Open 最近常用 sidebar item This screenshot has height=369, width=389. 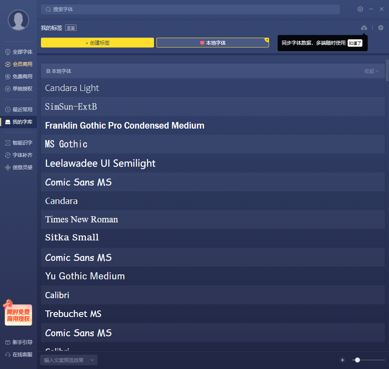coord(18,109)
